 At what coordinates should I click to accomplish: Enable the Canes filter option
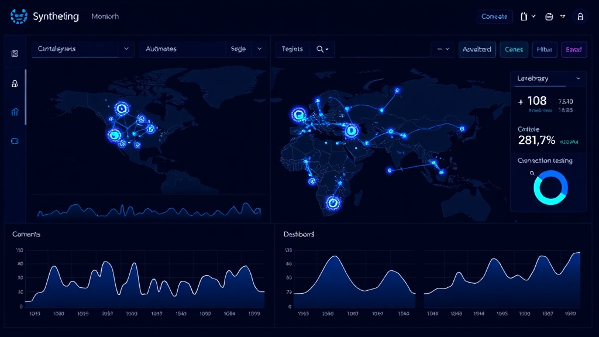click(514, 50)
